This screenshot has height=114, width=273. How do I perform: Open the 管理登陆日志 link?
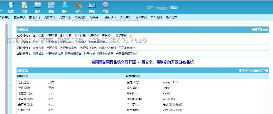tap(69, 48)
